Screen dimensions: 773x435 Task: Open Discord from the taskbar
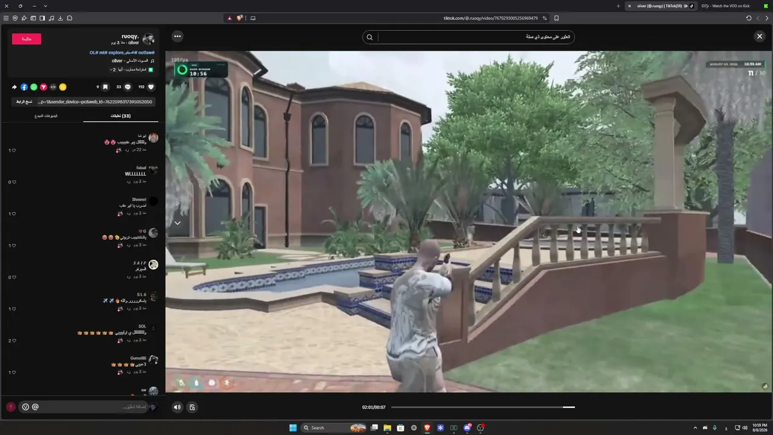[x=467, y=428]
